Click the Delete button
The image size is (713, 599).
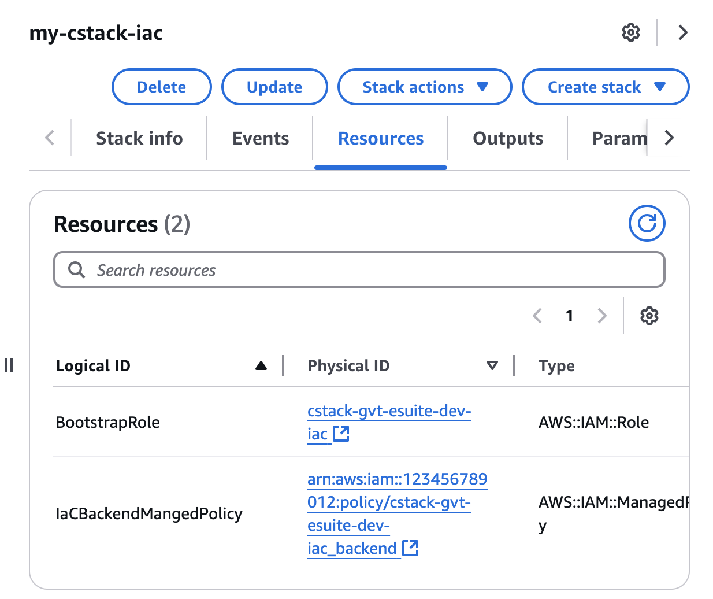(x=161, y=87)
